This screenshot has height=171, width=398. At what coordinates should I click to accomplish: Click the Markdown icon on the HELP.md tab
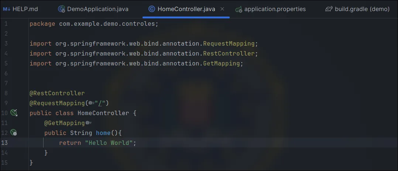point(6,9)
